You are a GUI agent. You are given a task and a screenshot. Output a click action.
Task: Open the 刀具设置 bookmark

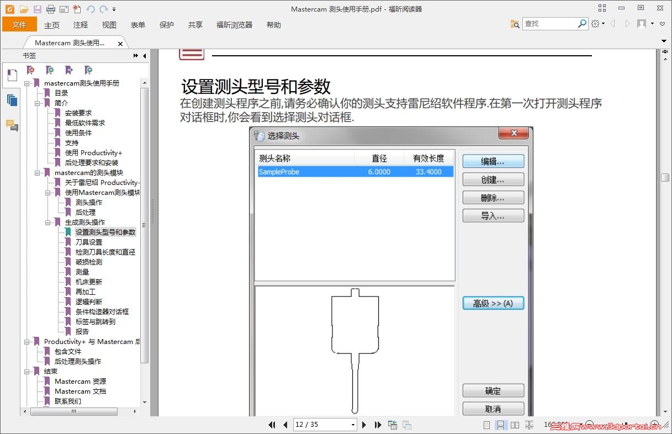click(x=89, y=242)
